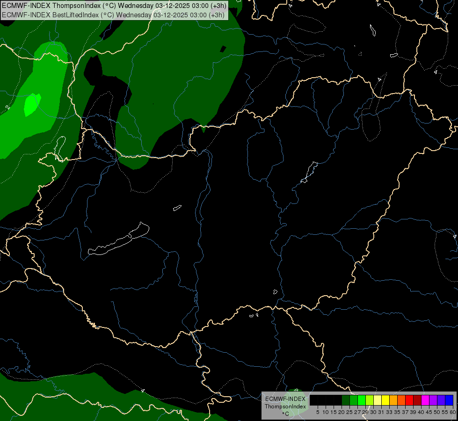
Task: Click the legend tick value '33'
Action: 389,412
